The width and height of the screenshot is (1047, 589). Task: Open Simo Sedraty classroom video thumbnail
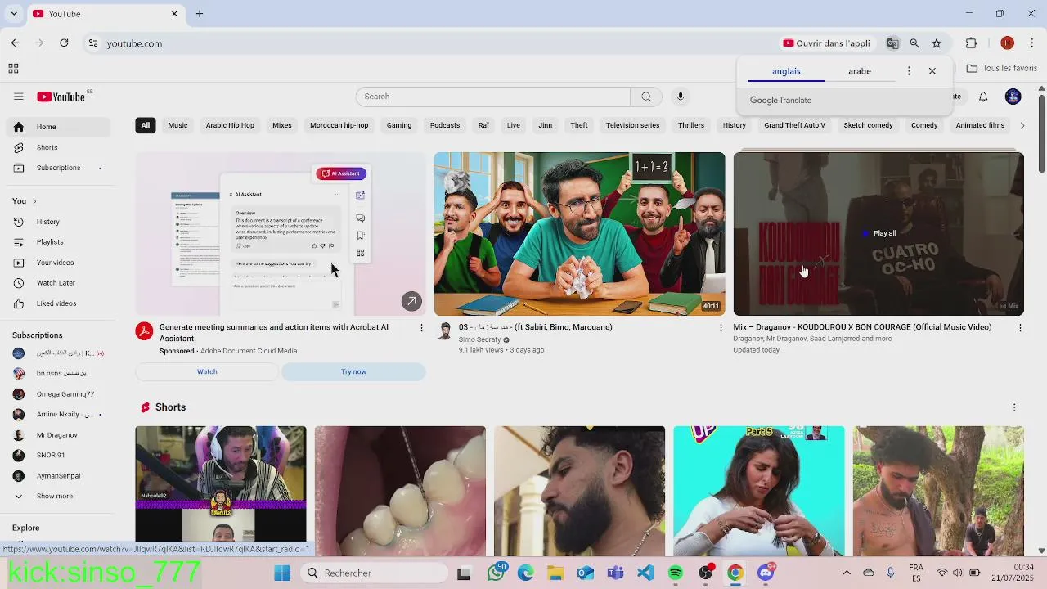click(579, 234)
